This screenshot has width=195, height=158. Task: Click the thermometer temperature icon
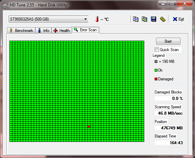pos(97,19)
